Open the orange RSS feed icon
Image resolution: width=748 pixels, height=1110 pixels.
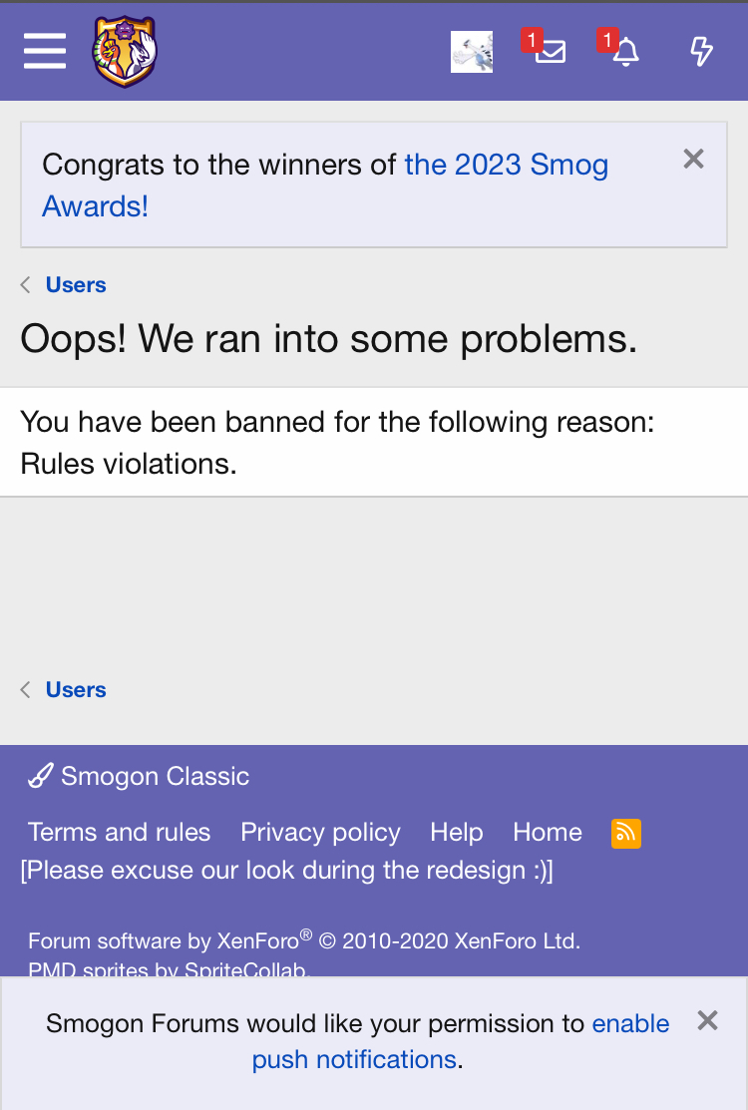(626, 833)
